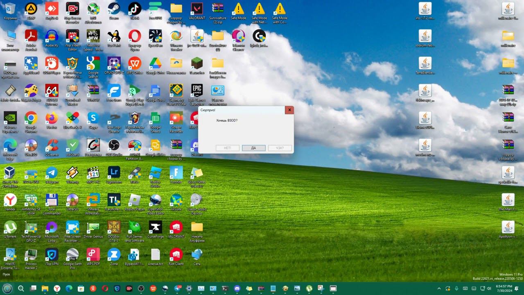This screenshot has height=295, width=524.
Task: Select the ключи.txt text file
Action: 156,257
